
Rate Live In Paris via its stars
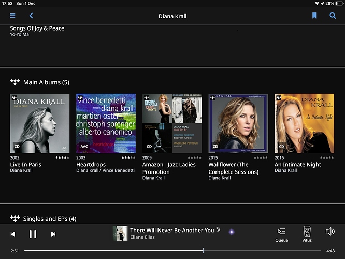pos(62,157)
